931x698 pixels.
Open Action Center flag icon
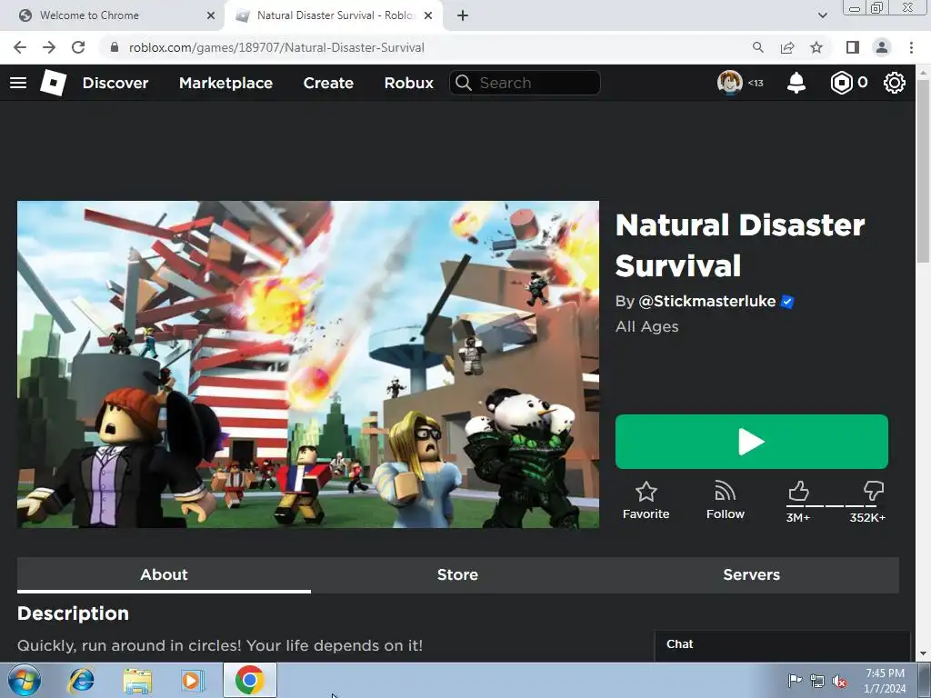point(795,680)
